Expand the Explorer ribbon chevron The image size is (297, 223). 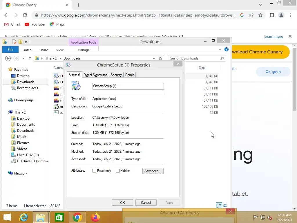[220, 49]
